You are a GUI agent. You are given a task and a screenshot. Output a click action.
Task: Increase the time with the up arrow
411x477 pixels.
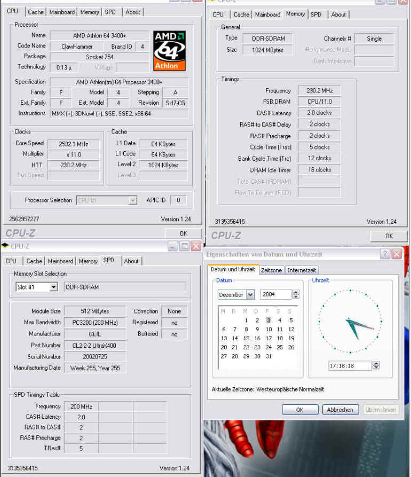click(376, 364)
